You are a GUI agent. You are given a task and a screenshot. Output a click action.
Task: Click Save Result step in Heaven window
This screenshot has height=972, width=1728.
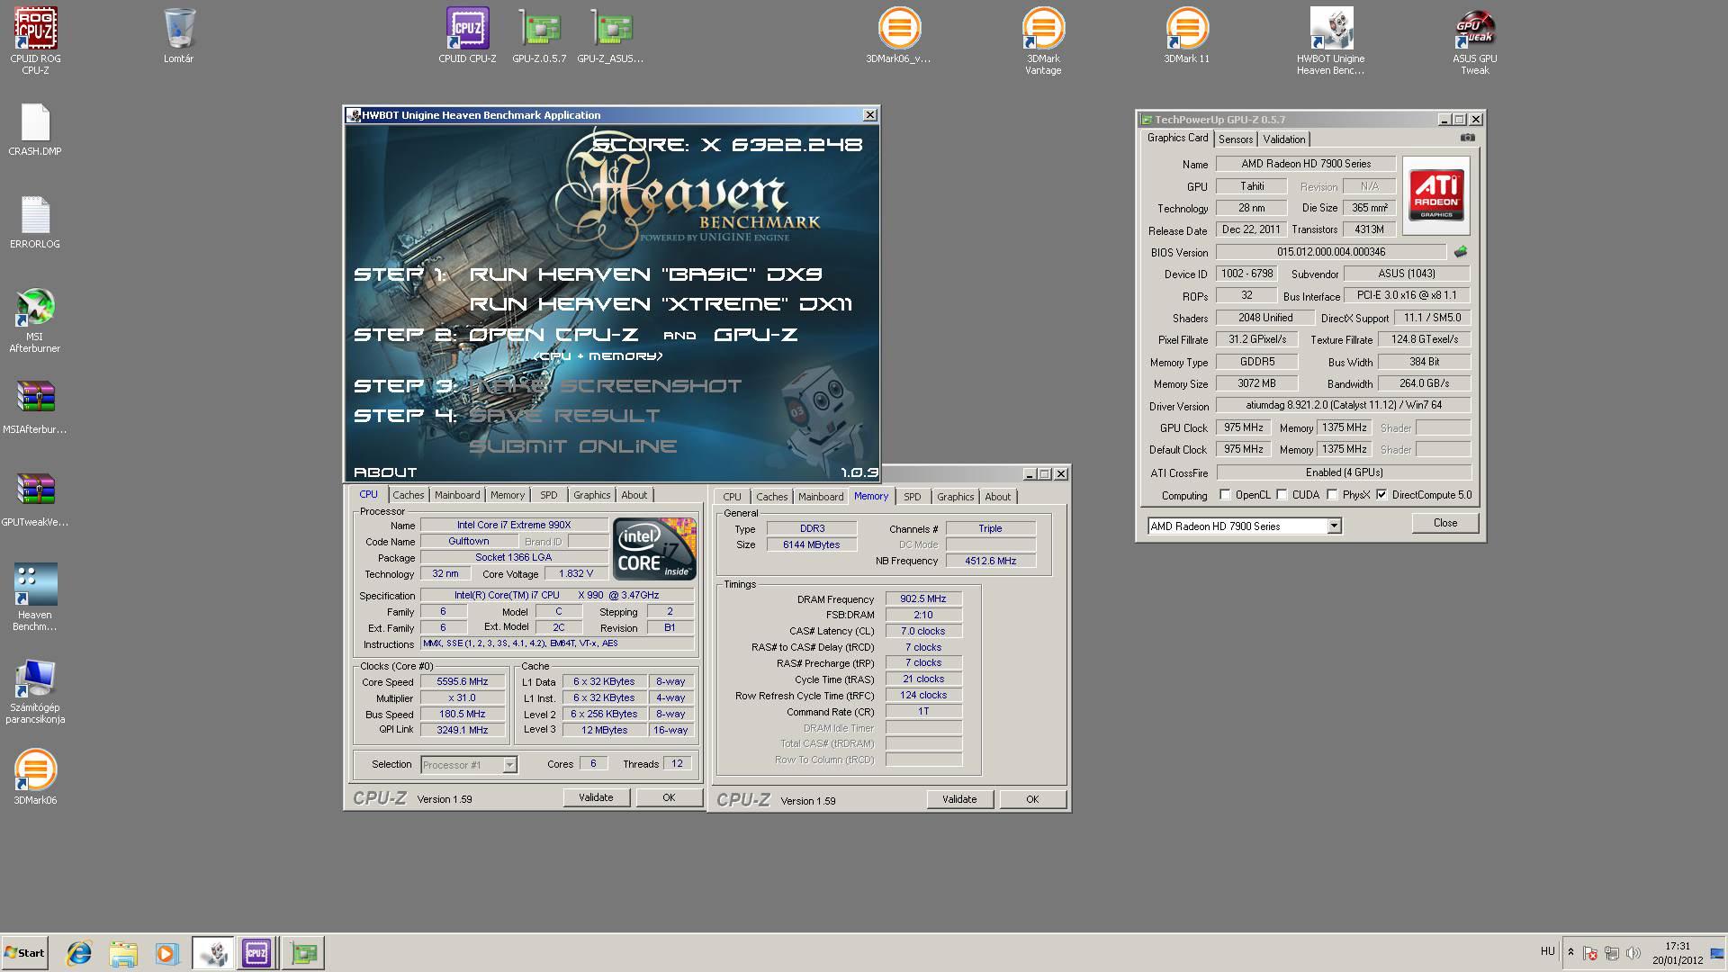tap(564, 416)
